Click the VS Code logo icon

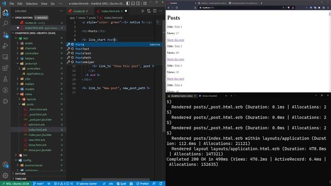[4, 4]
